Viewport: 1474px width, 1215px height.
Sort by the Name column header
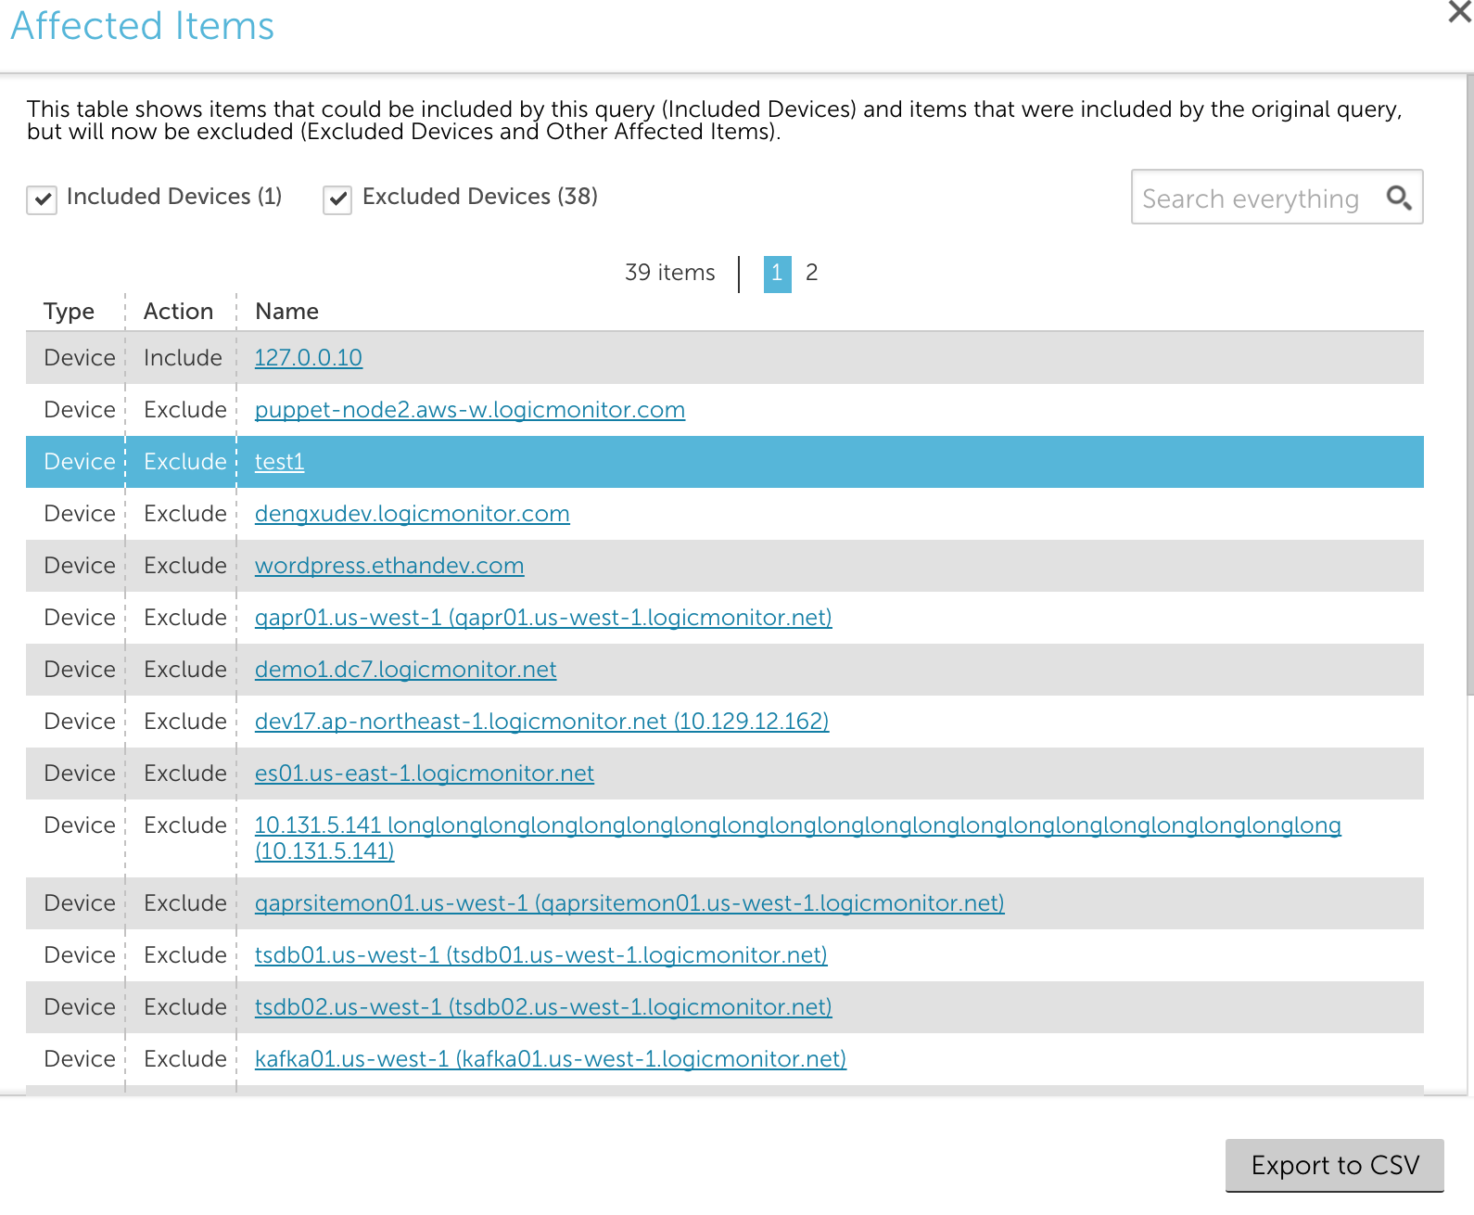(x=286, y=312)
